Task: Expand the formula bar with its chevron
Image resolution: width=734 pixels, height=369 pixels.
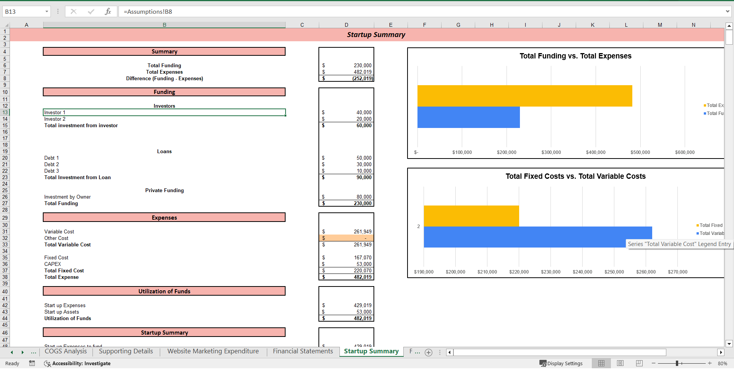Action: 729,11
